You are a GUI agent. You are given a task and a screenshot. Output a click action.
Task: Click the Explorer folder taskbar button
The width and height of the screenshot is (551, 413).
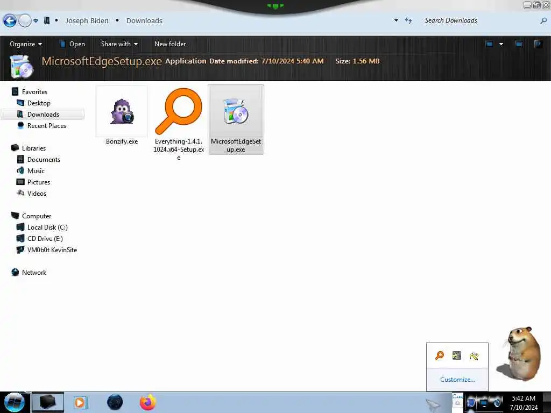48,402
